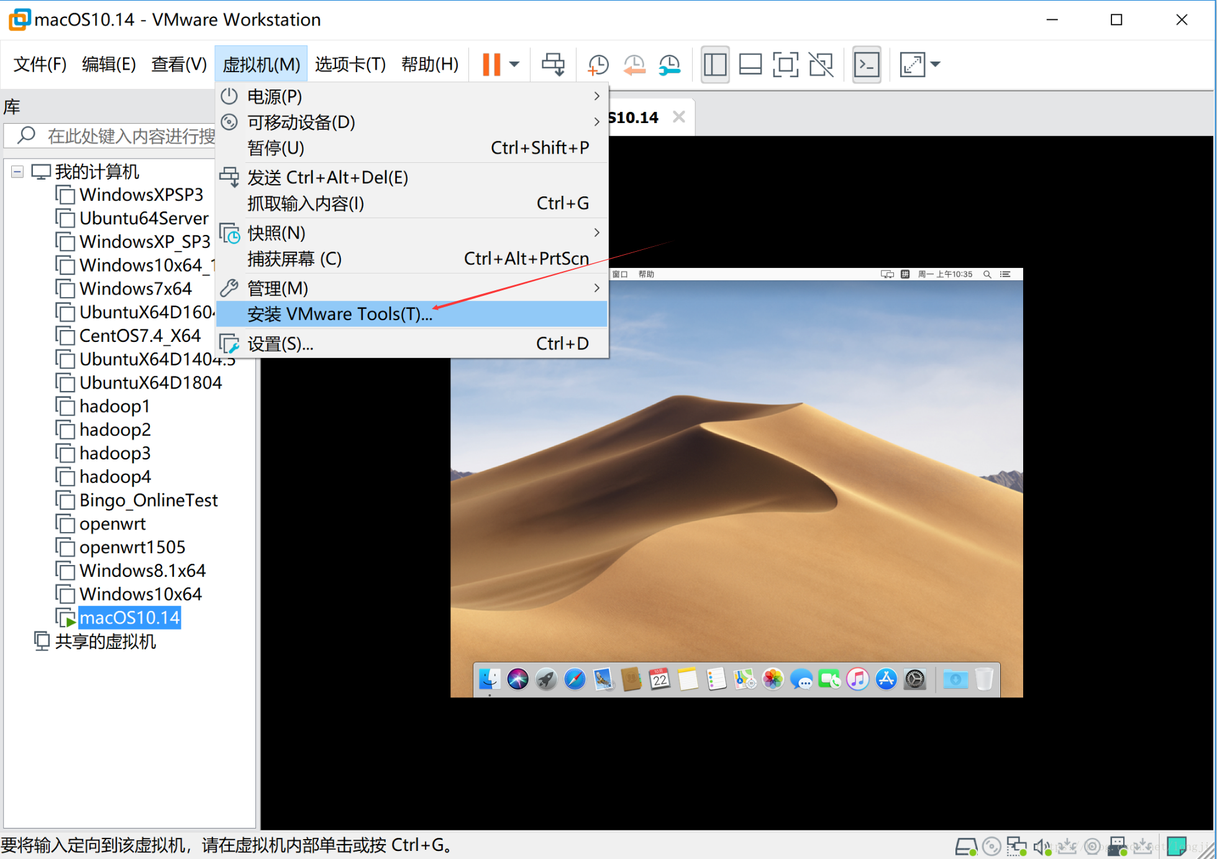Screen dimensions: 1217x859
Task: Expand the 管理(M) submenu
Action: tap(412, 288)
